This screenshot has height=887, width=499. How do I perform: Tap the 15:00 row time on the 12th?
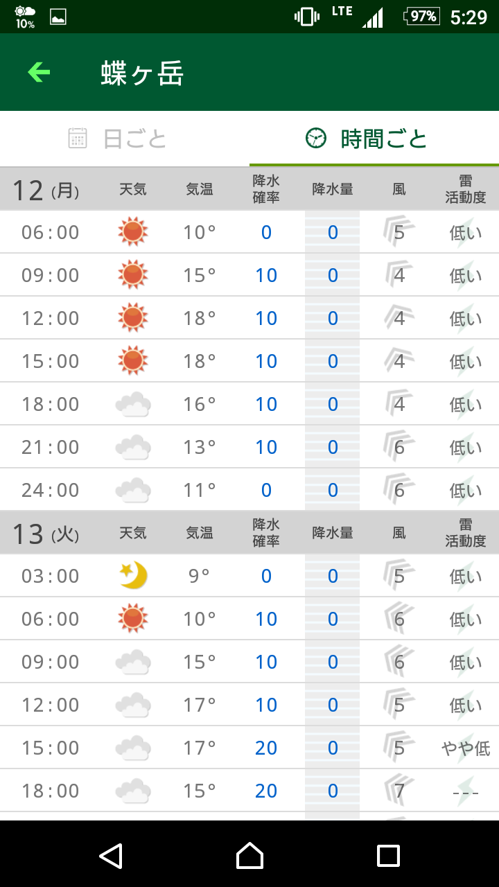point(51,361)
